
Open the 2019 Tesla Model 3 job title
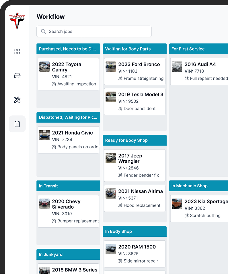141,94
